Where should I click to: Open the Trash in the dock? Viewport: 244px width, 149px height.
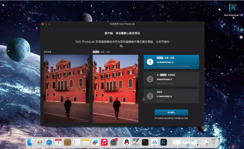point(213,142)
